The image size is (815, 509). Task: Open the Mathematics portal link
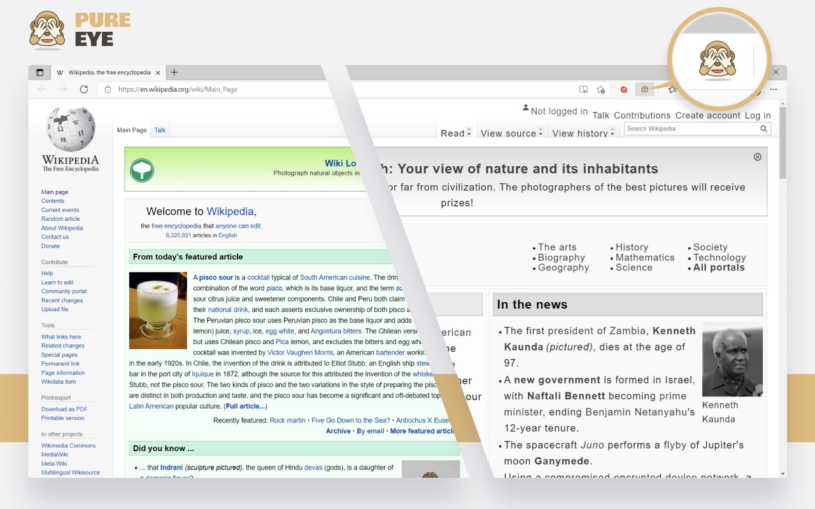[645, 257]
